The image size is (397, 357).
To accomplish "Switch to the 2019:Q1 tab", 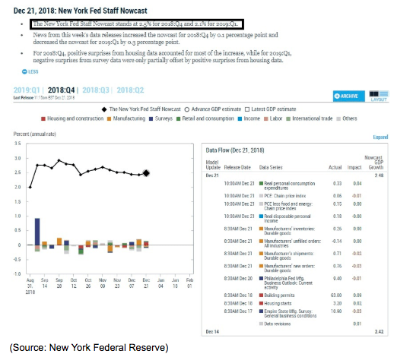I will click(x=27, y=90).
